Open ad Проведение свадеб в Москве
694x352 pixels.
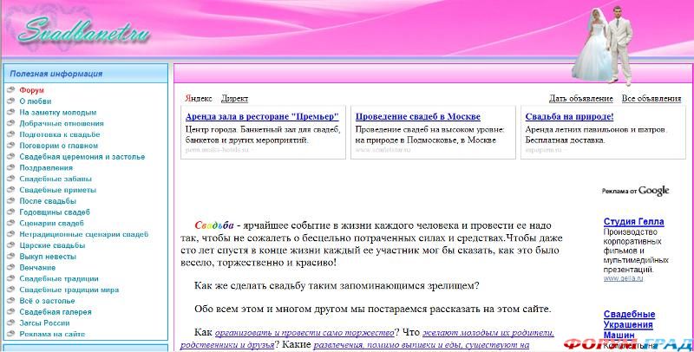[418, 117]
